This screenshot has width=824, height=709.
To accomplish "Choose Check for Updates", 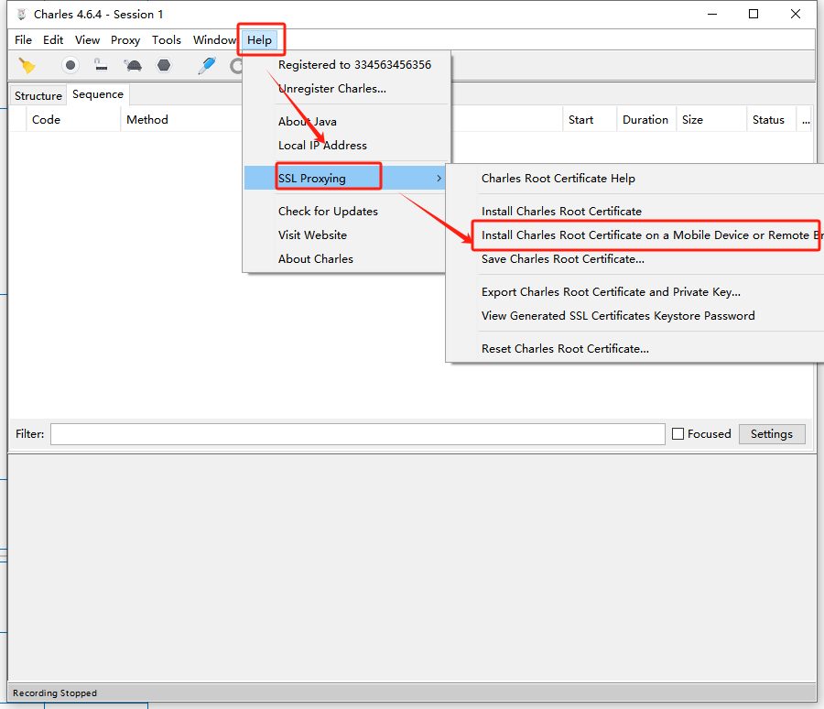I will tap(328, 212).
